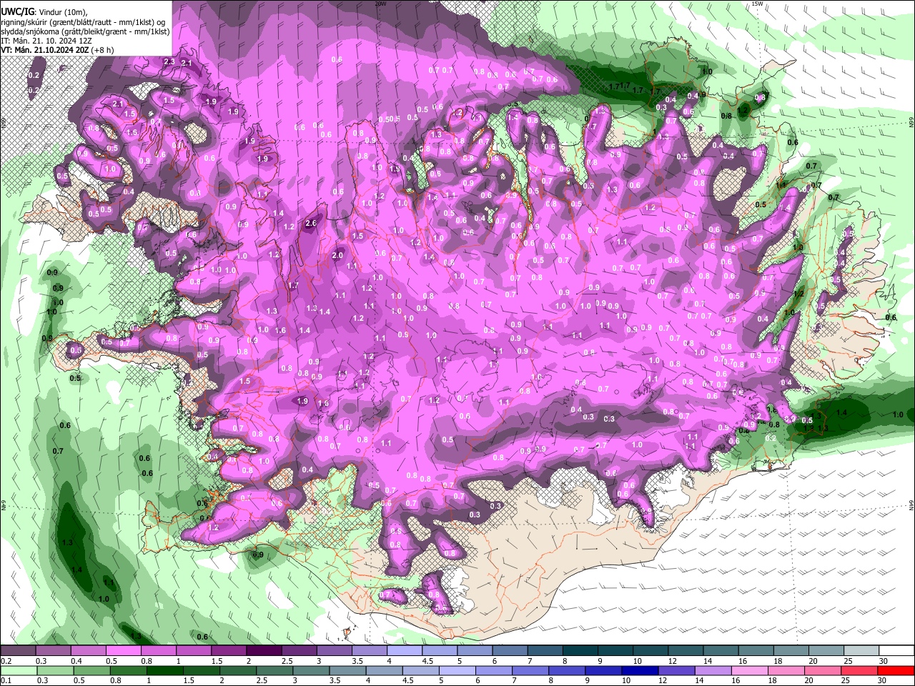Select the darkest purple 2 snow legend swatch
This screenshot has height=686, width=915.
pos(264,651)
